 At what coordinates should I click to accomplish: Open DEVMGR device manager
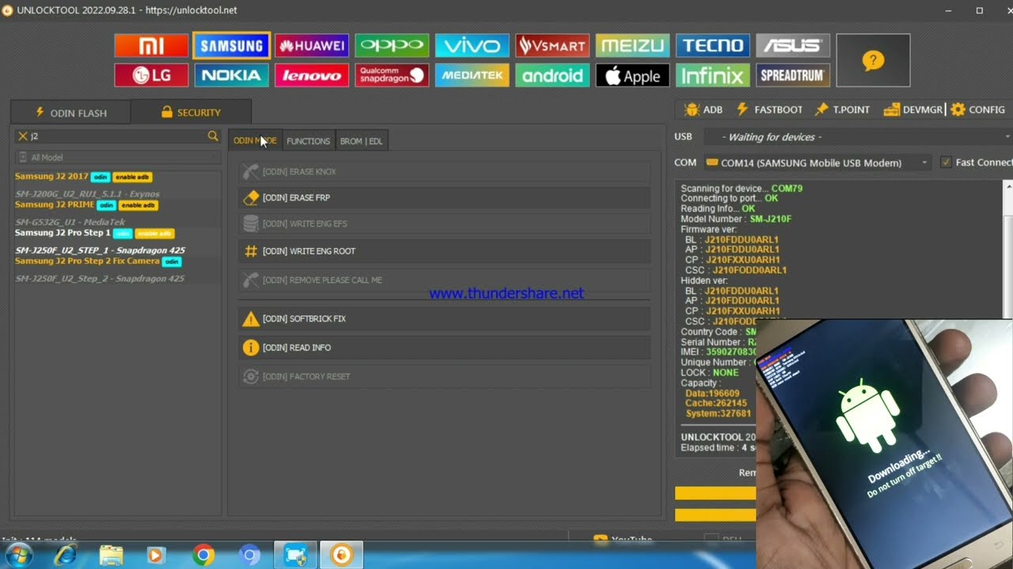click(913, 110)
